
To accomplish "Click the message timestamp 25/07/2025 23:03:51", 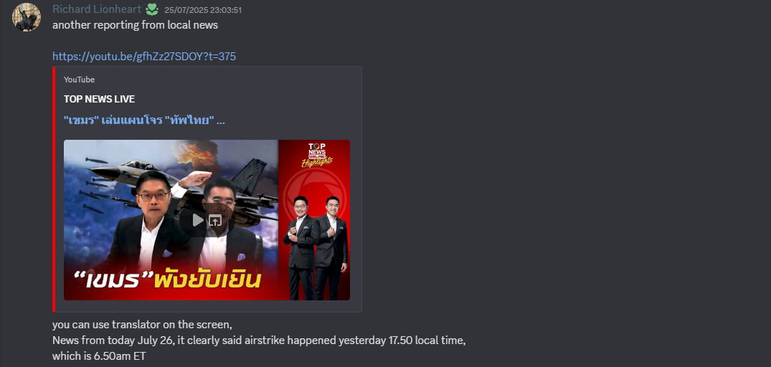I will (203, 10).
